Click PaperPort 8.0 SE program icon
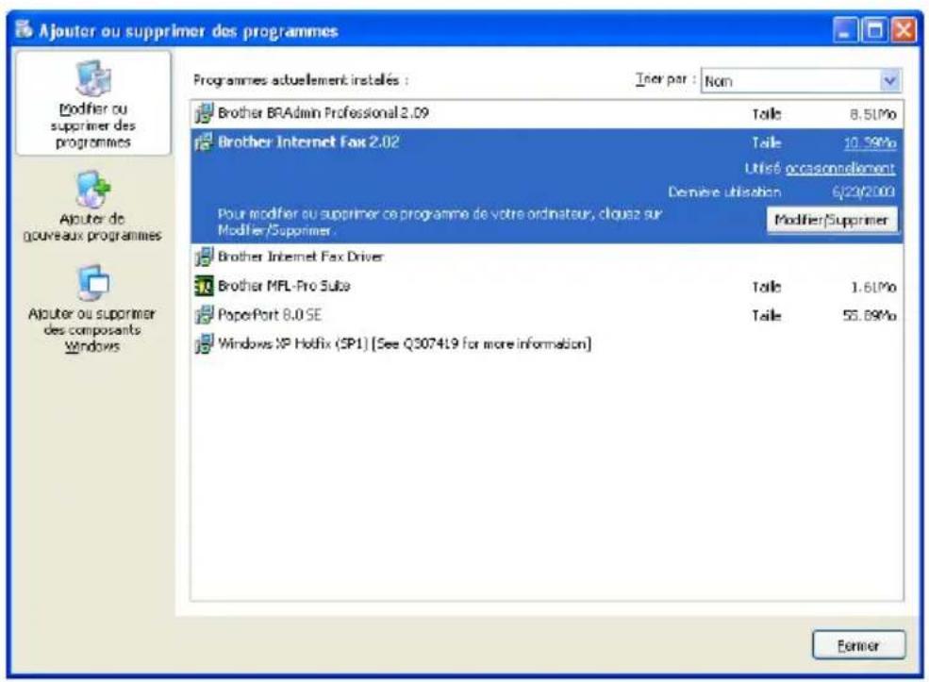 (x=204, y=315)
